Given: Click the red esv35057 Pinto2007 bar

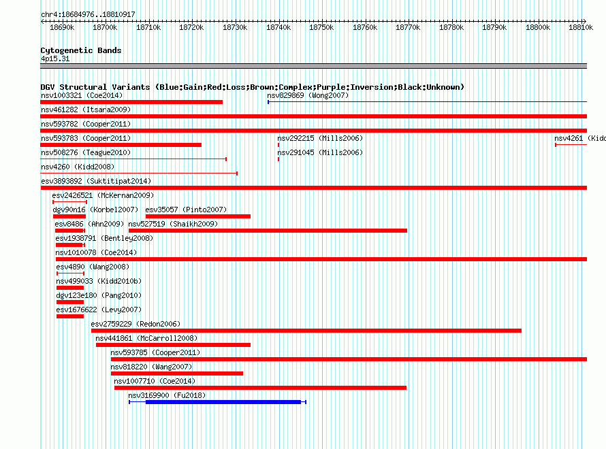Looking at the screenshot, I should [198, 216].
